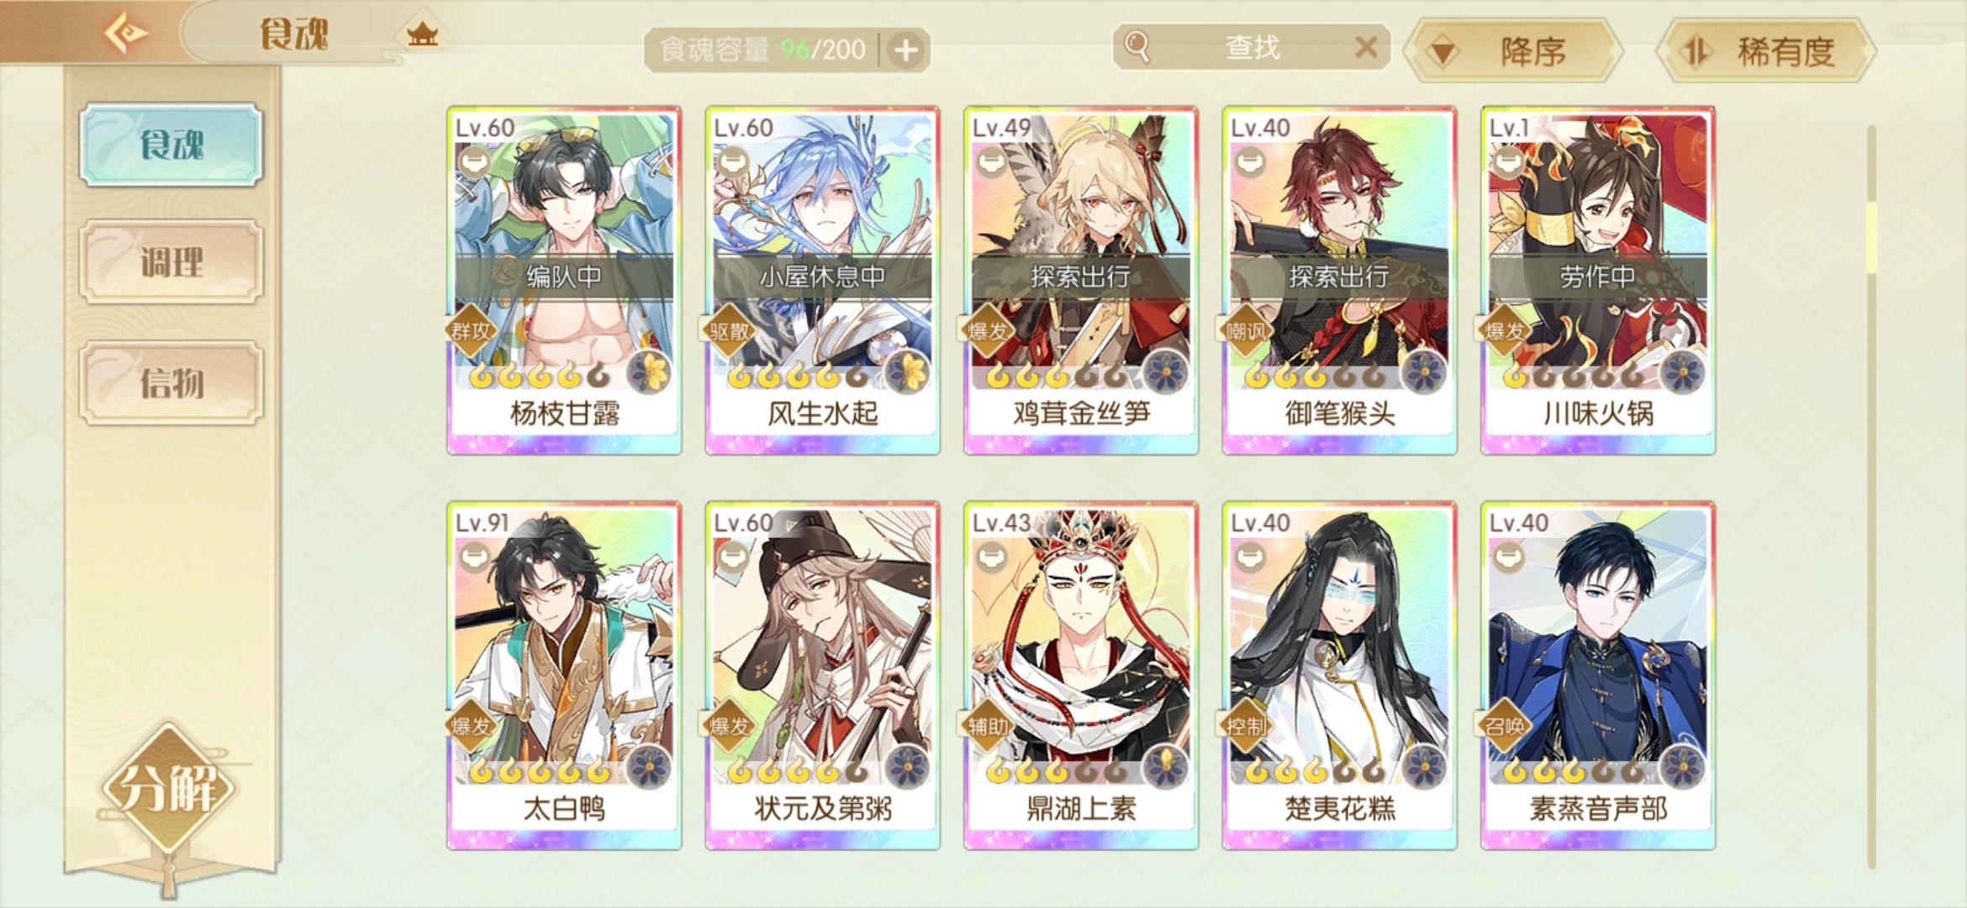The height and width of the screenshot is (908, 1967).
Task: Clear the search with the X icon
Action: pos(1366,47)
